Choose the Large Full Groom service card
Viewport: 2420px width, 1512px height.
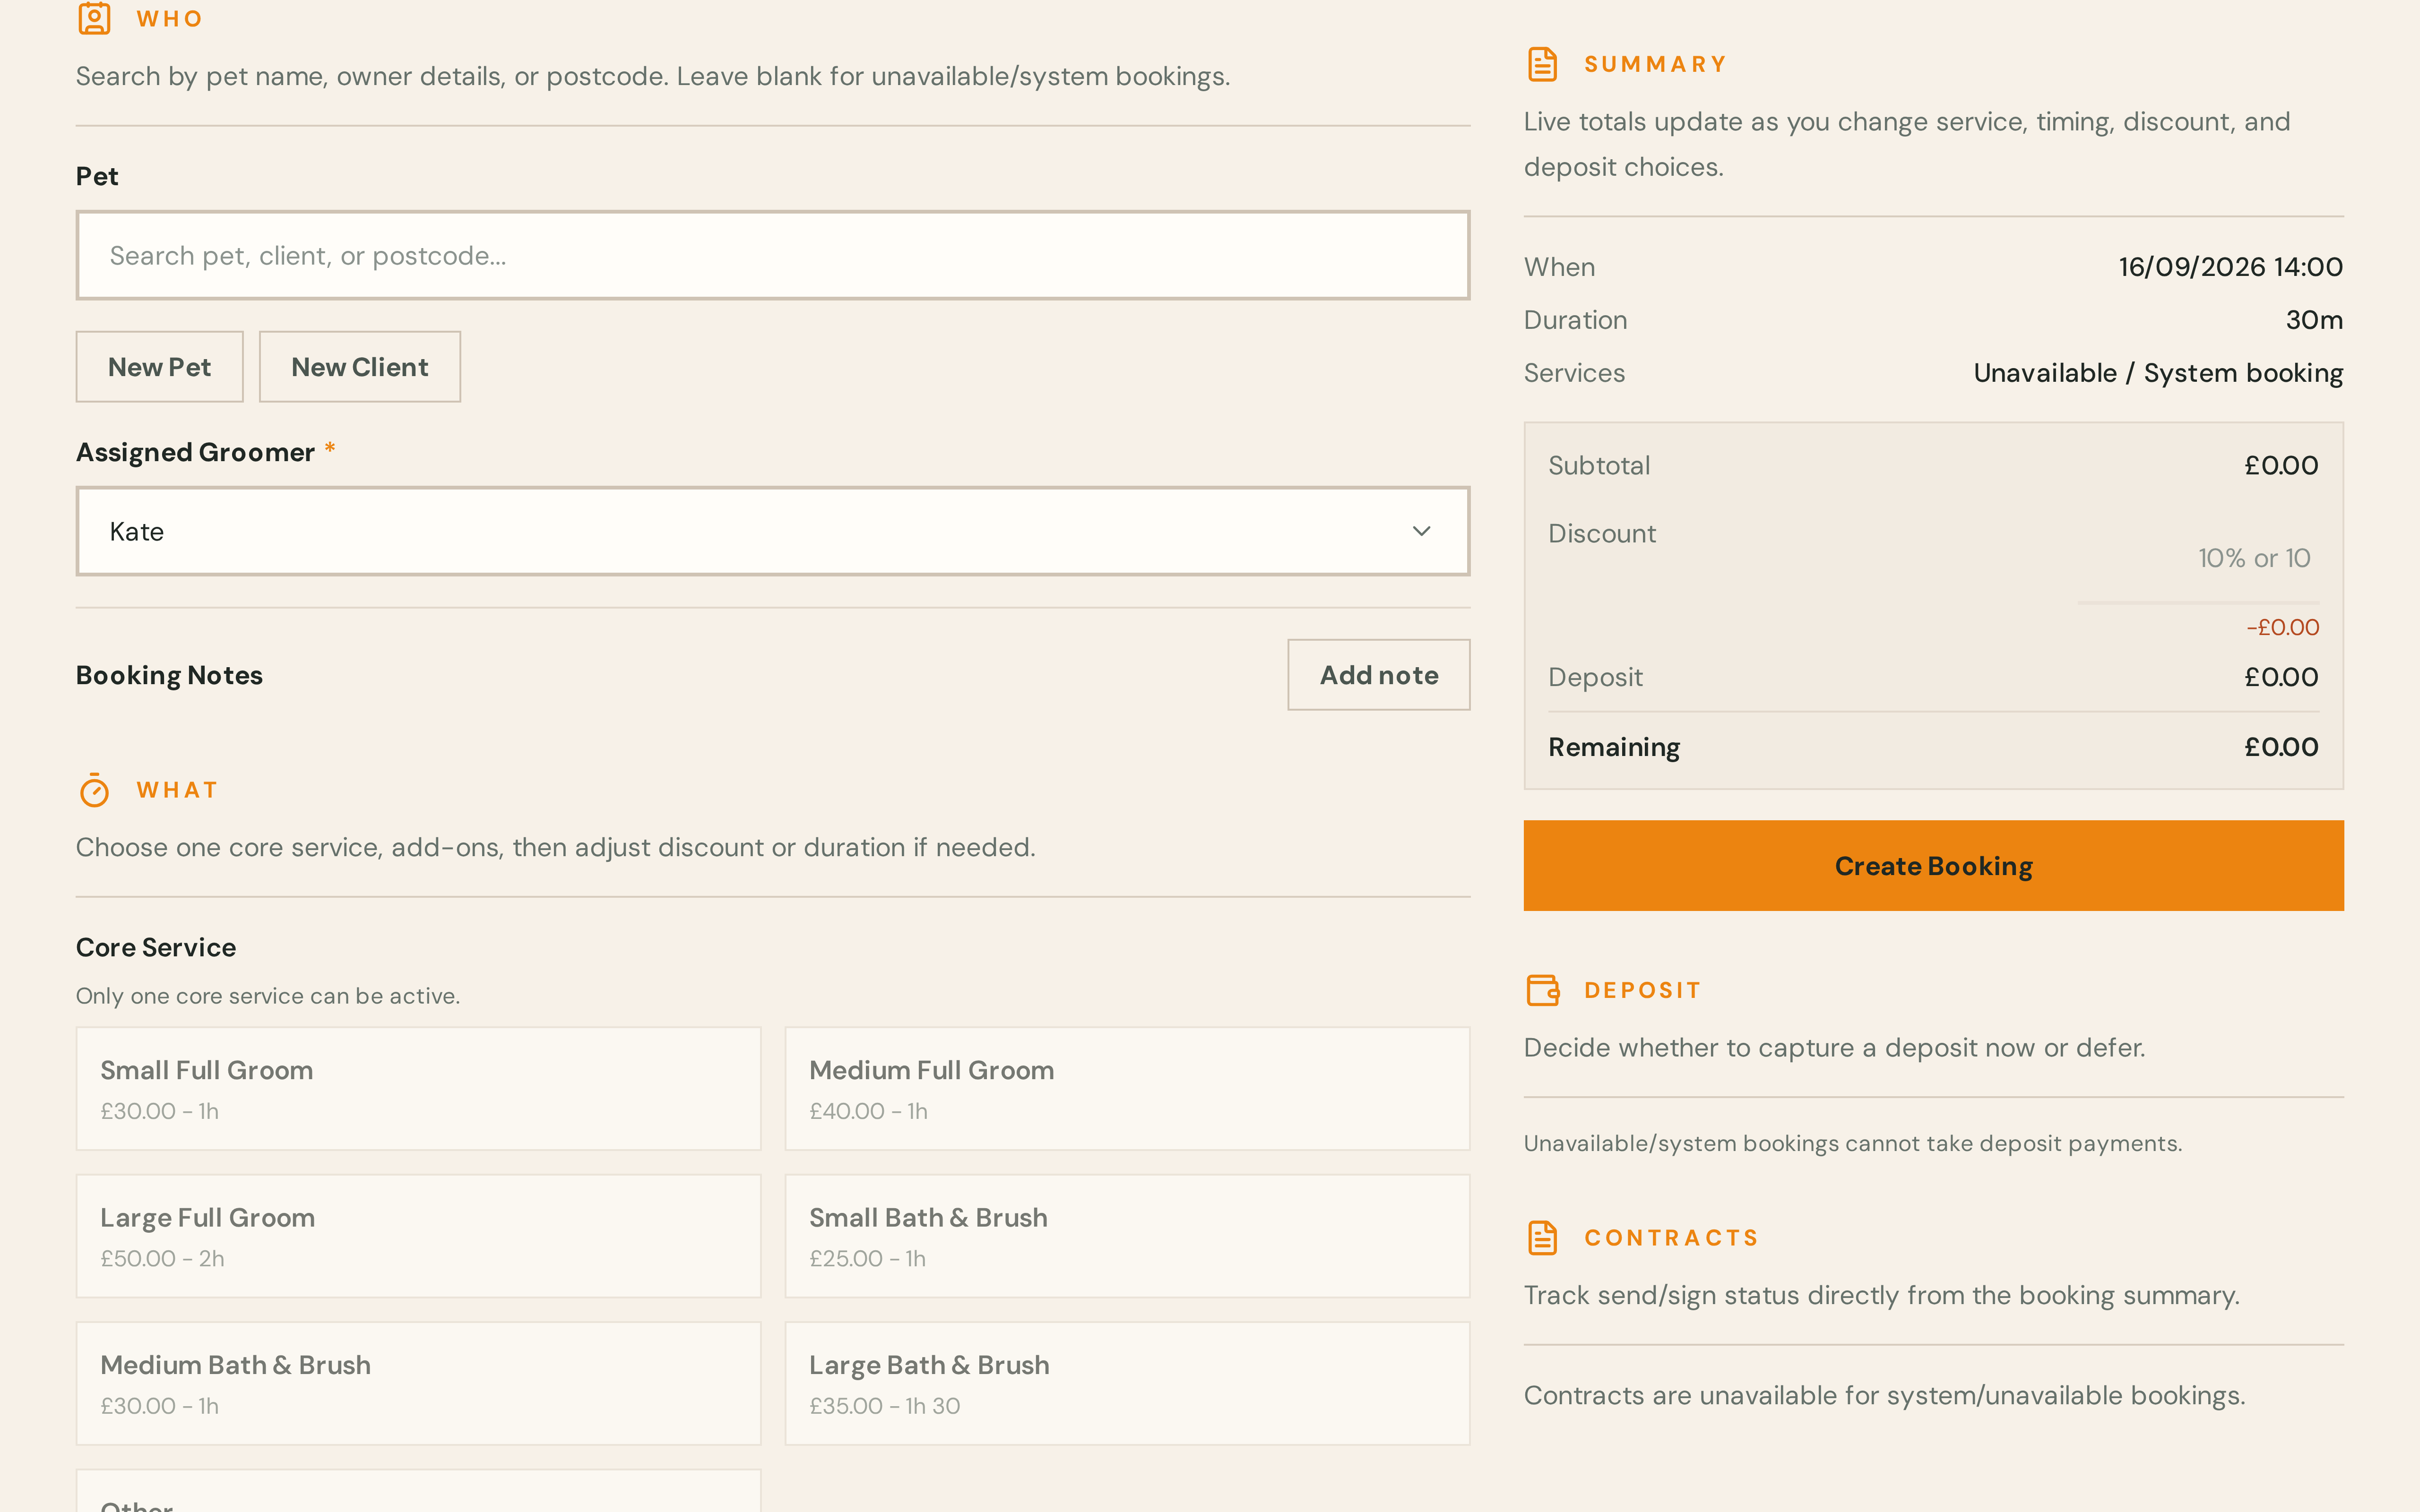coord(418,1236)
